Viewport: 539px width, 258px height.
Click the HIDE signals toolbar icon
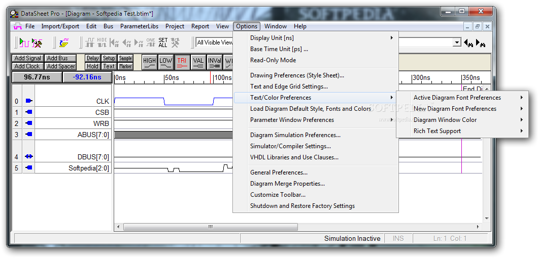[x=102, y=42]
